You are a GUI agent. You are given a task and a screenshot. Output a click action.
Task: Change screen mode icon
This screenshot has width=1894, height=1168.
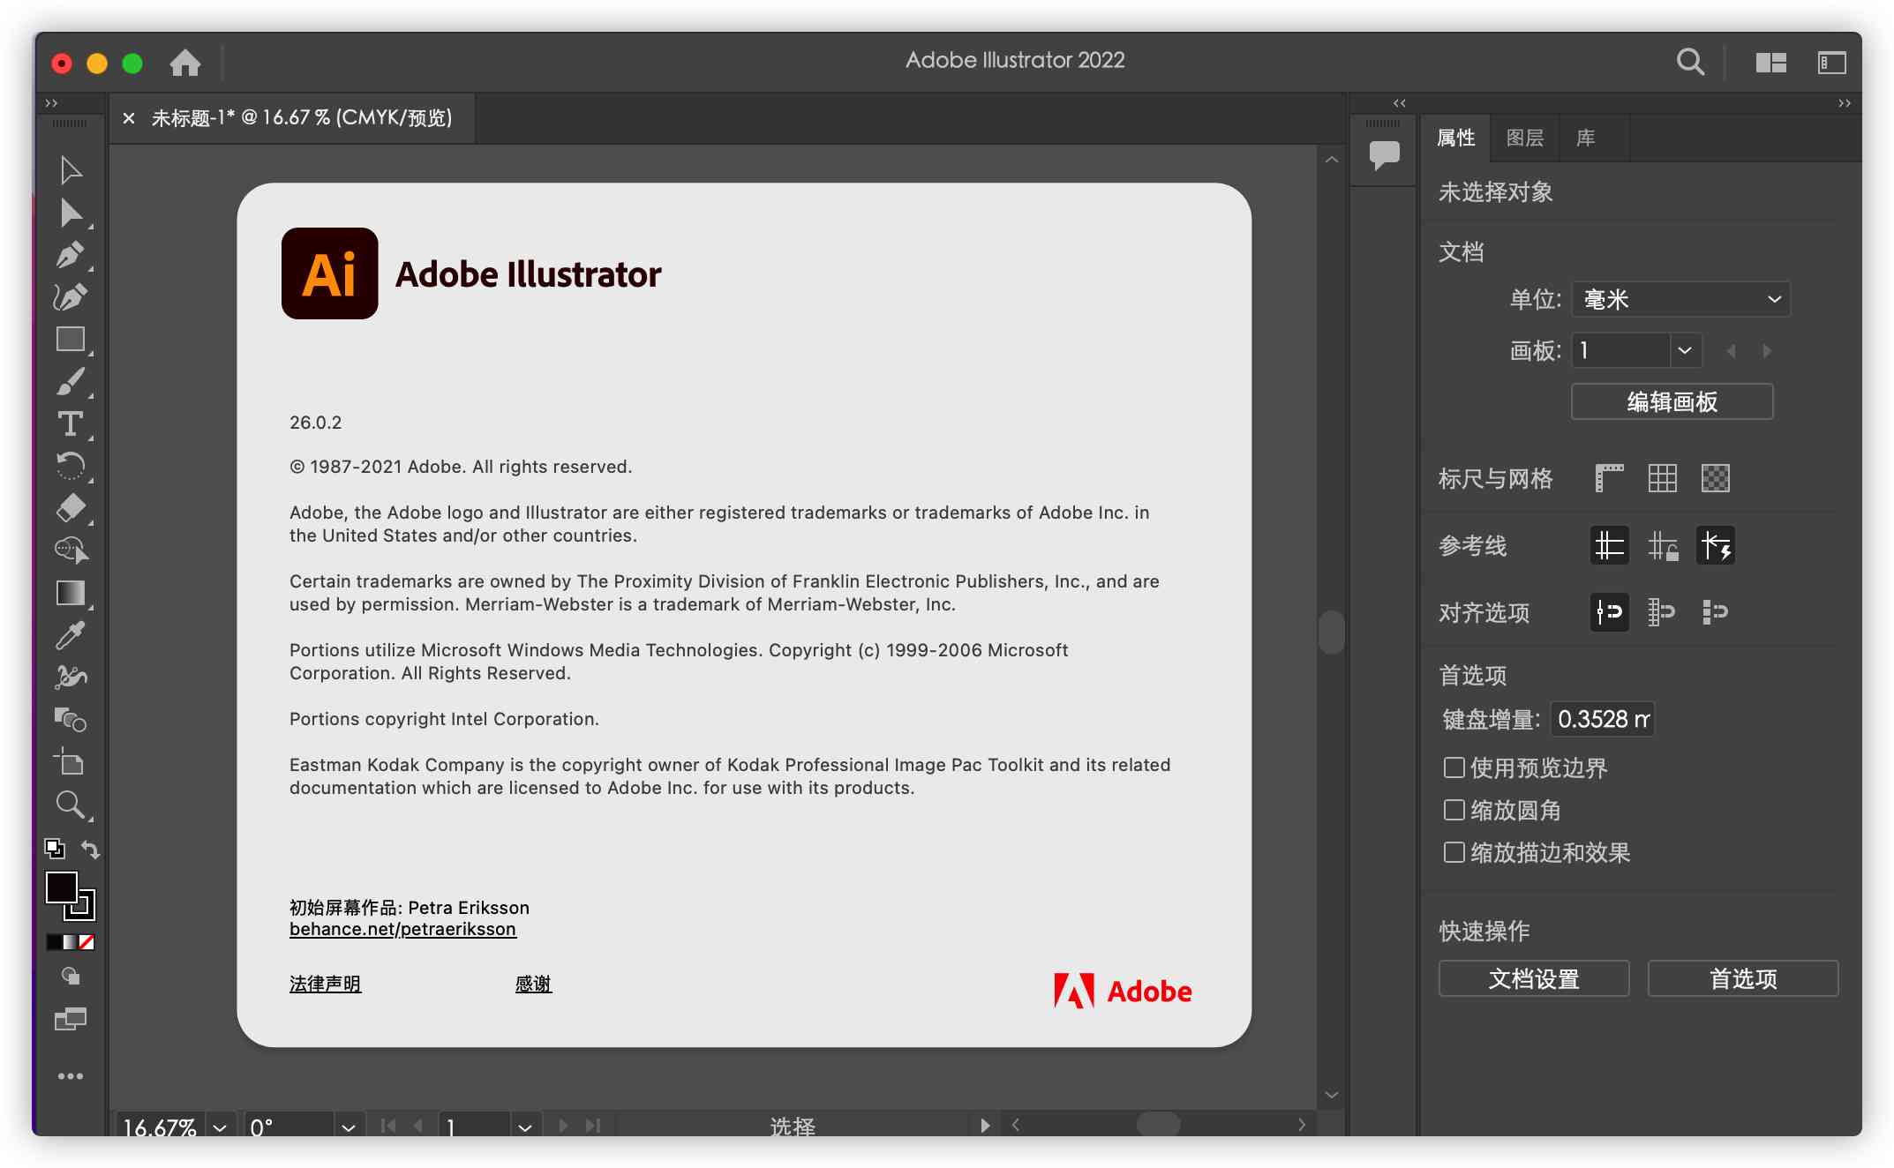pos(71,1020)
